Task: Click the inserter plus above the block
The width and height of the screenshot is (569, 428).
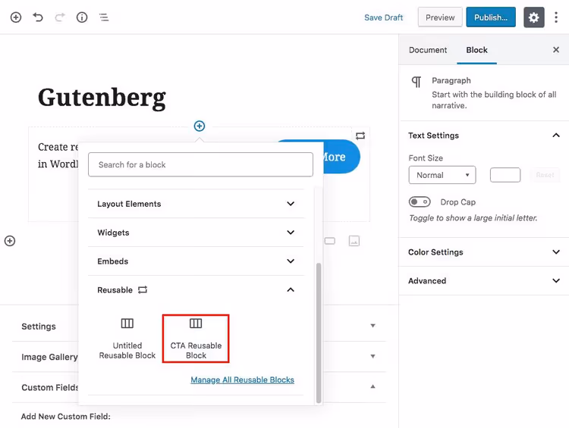Action: tap(200, 126)
